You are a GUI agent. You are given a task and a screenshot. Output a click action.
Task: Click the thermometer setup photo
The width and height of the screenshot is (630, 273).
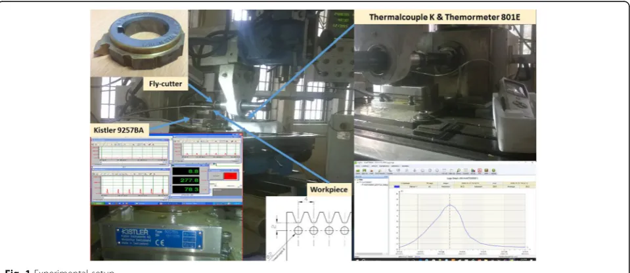445,93
